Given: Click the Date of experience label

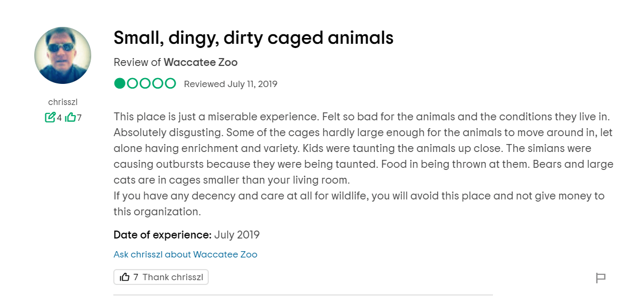Looking at the screenshot, I should click(x=162, y=235).
